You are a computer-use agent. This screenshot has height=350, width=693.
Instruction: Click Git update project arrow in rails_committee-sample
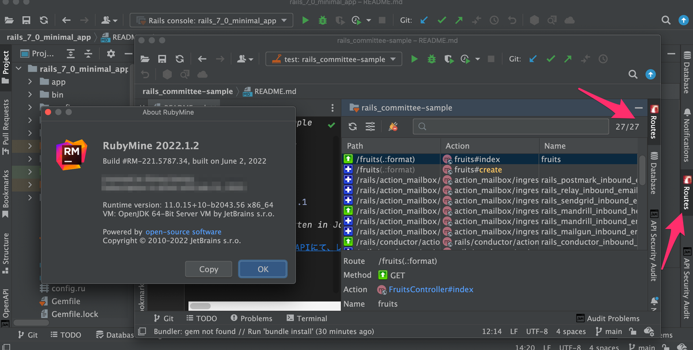[533, 59]
